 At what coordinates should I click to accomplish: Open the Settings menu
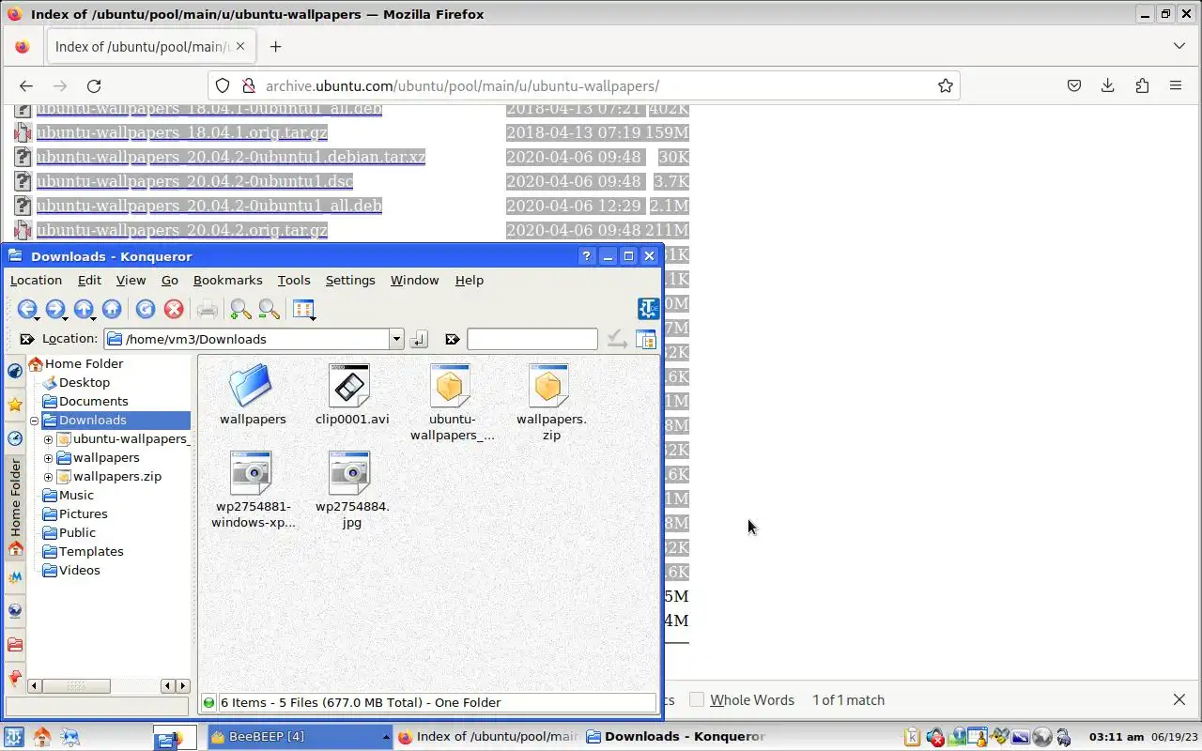350,280
